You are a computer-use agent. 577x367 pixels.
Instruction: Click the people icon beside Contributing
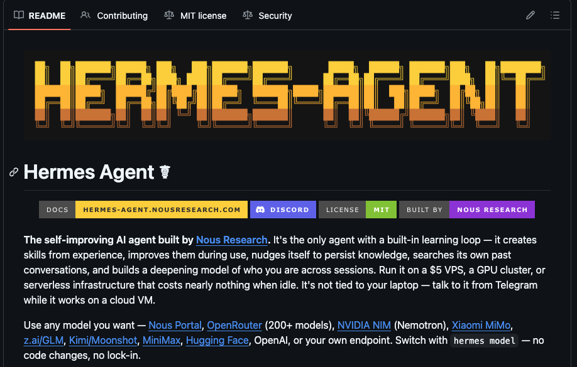pos(85,15)
